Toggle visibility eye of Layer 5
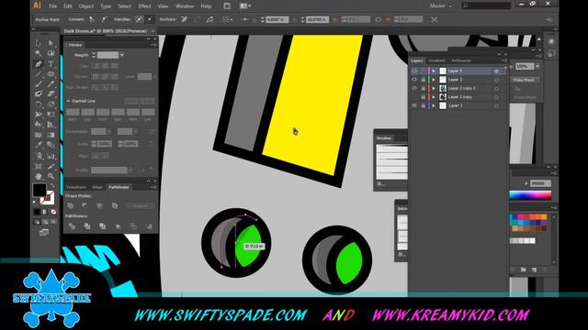The width and height of the screenshot is (588, 330). click(x=414, y=71)
